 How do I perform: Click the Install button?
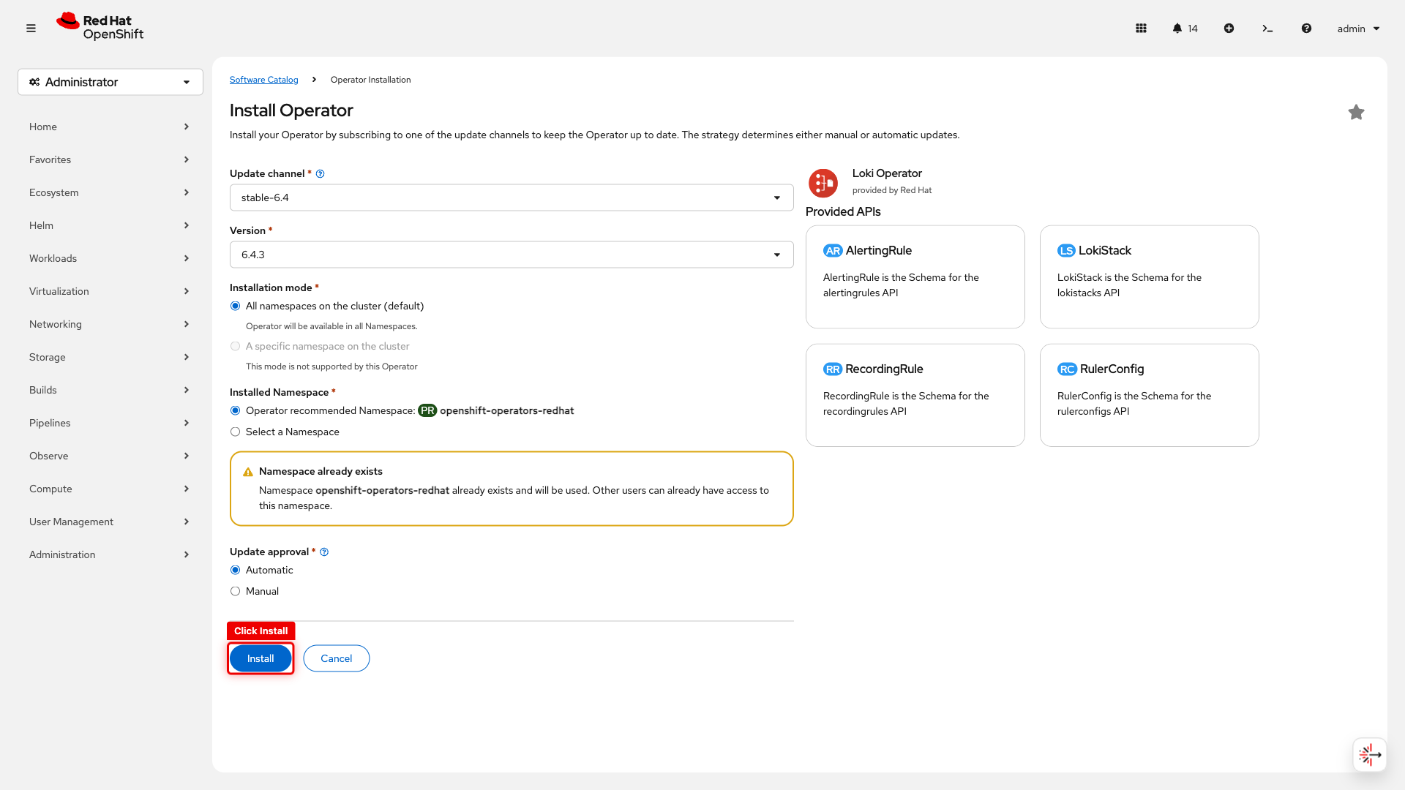click(260, 658)
